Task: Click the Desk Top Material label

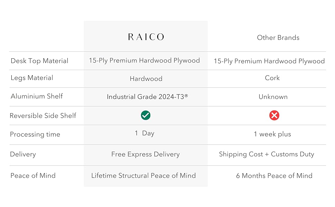Action: (x=39, y=61)
